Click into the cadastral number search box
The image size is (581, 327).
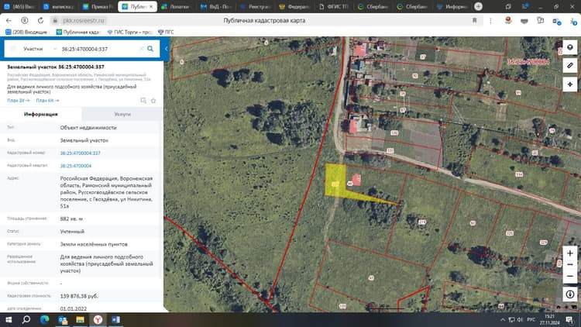click(x=99, y=49)
